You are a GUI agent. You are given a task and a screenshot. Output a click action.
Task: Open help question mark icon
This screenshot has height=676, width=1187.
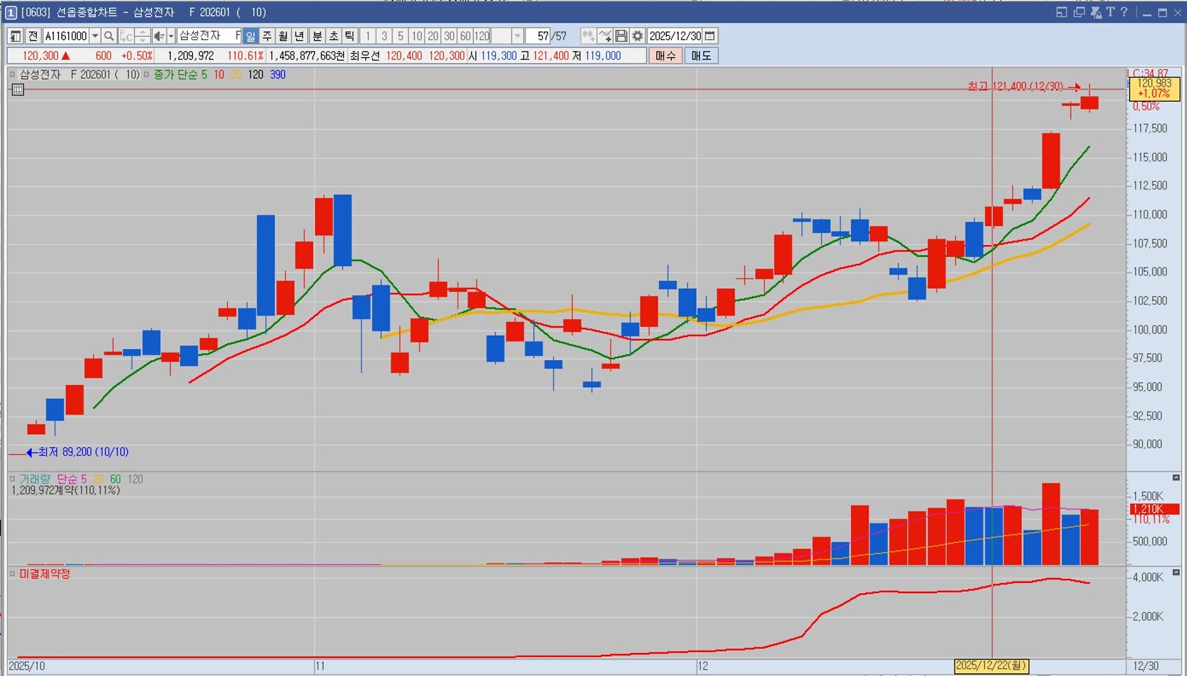point(1124,12)
